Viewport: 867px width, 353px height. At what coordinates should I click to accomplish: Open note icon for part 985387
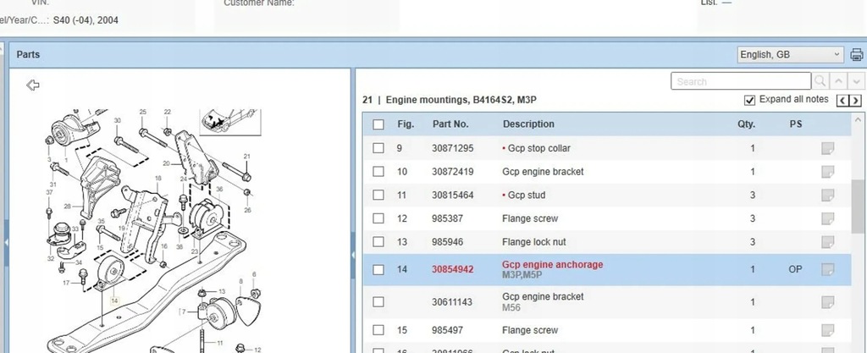pos(827,218)
